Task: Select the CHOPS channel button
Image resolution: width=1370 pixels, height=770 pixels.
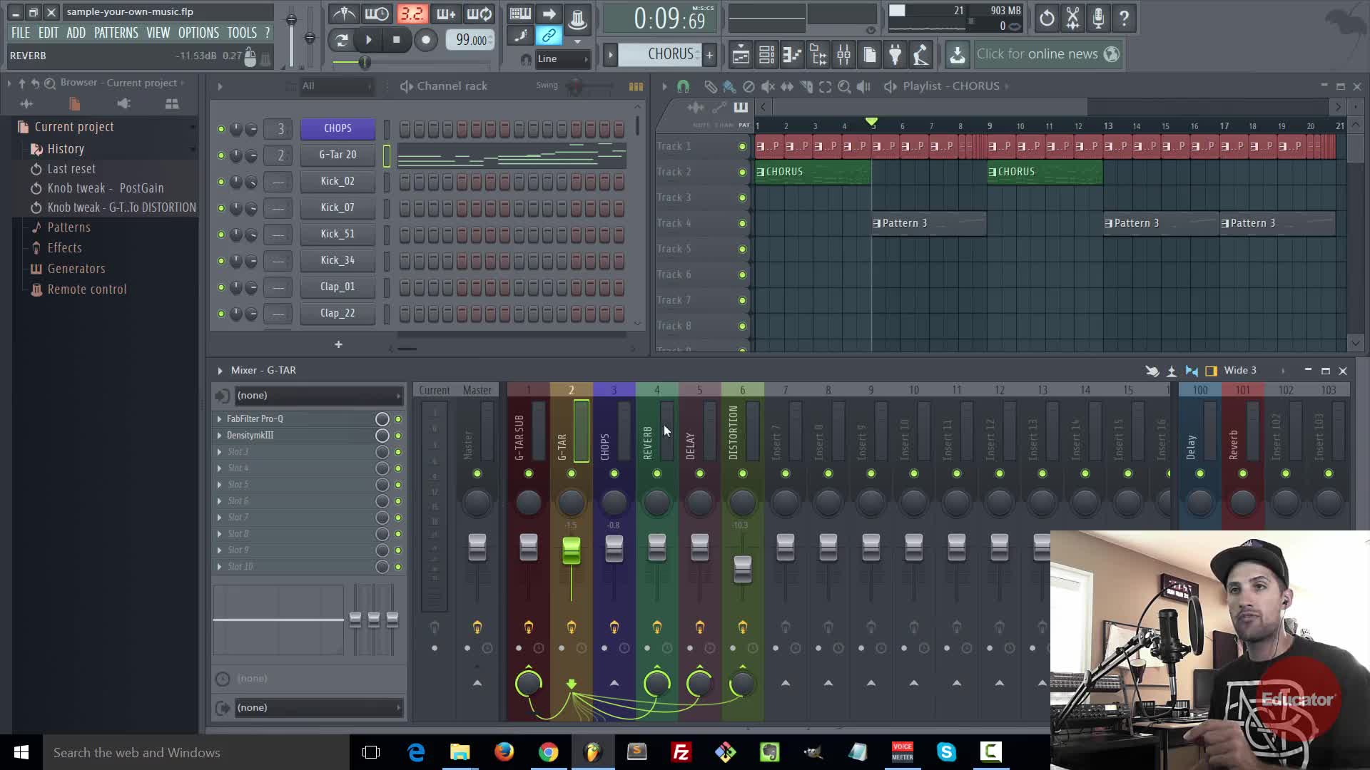Action: point(338,128)
